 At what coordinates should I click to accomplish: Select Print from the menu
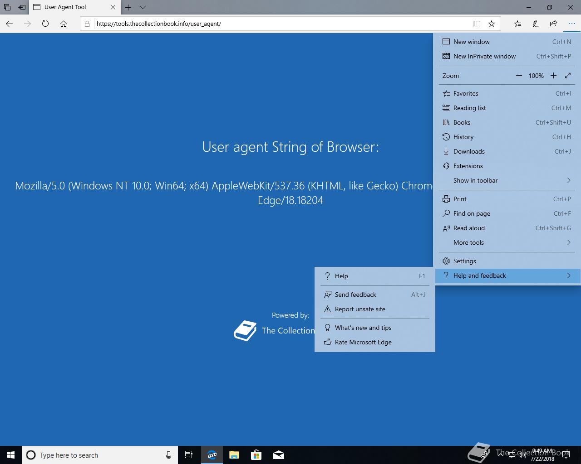tap(507, 199)
